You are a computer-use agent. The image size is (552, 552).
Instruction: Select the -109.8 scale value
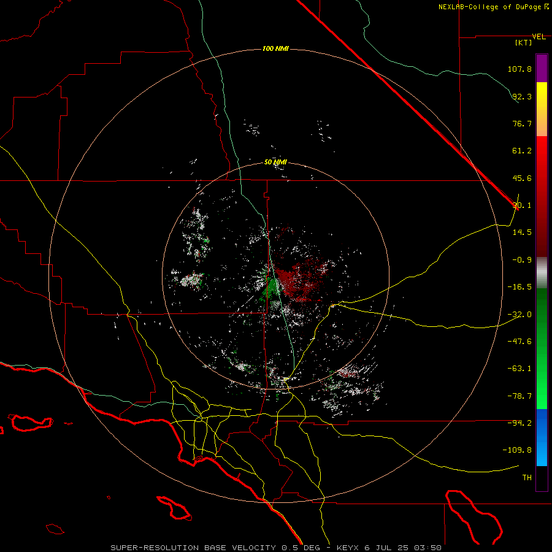click(517, 450)
